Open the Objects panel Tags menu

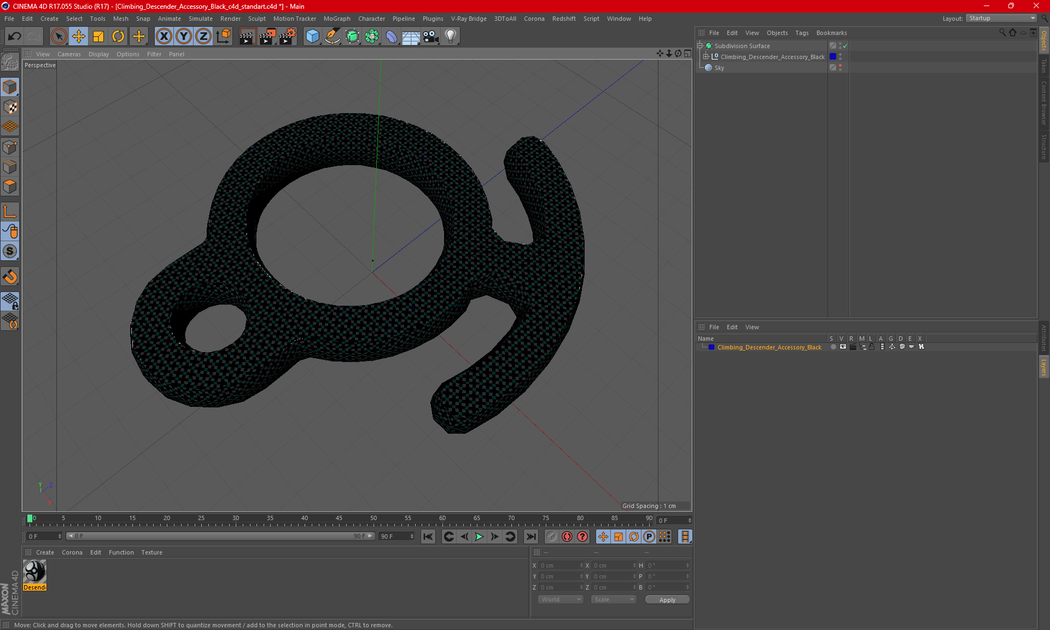802,33
